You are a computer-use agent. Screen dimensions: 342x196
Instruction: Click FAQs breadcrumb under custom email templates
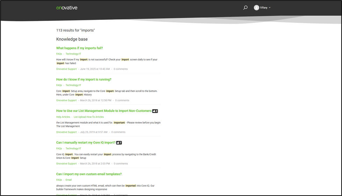tap(59, 180)
